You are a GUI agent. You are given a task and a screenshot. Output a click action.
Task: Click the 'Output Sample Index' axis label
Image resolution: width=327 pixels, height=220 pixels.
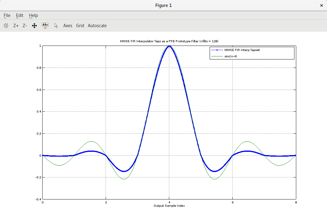click(x=169, y=206)
